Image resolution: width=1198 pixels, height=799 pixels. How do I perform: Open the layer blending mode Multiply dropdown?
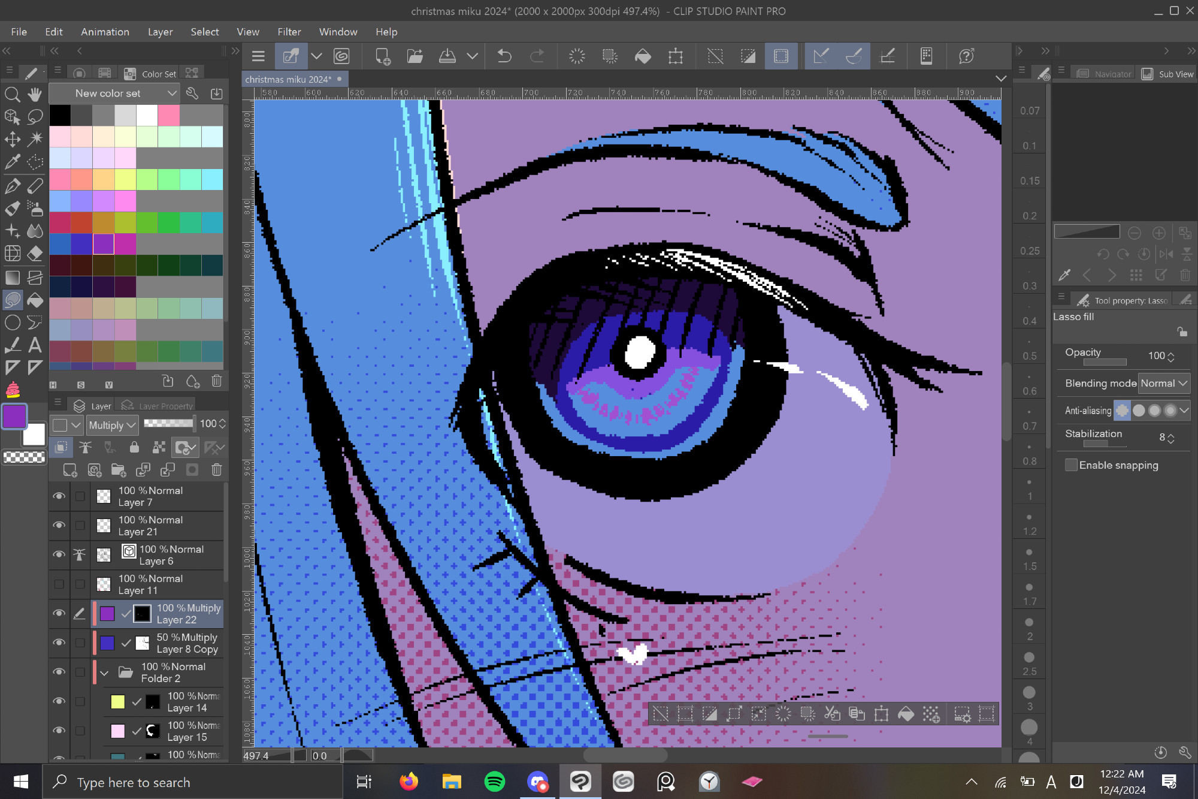112,425
